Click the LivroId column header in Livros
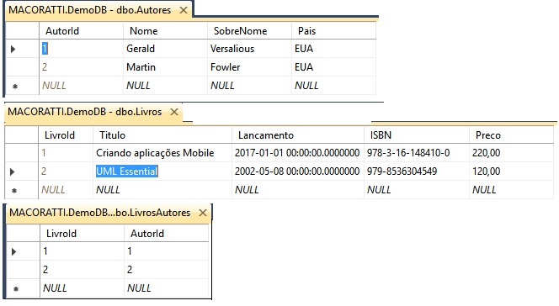Viewport: 559px width, 306px height. [66, 135]
